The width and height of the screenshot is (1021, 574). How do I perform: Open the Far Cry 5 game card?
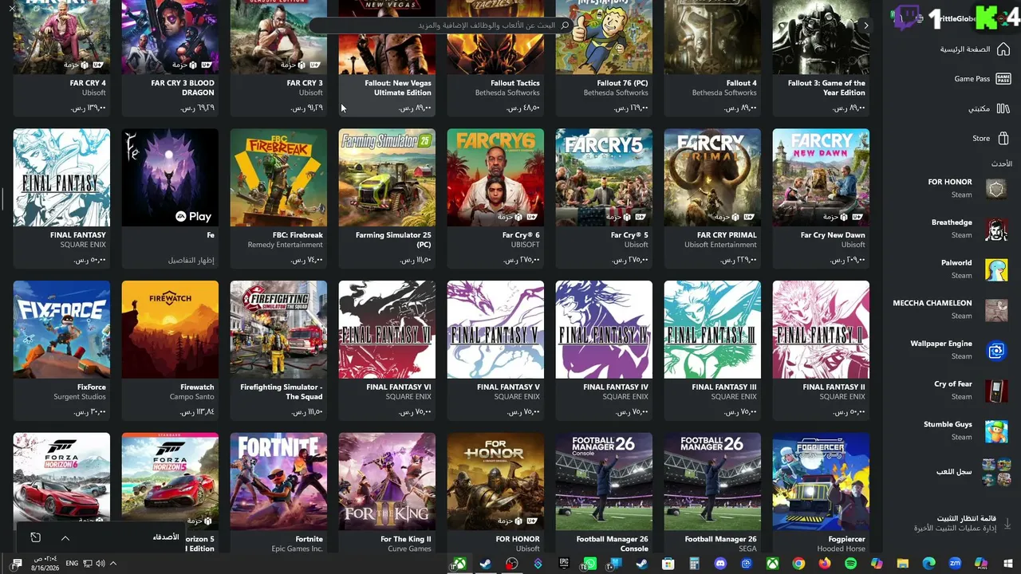(x=604, y=198)
